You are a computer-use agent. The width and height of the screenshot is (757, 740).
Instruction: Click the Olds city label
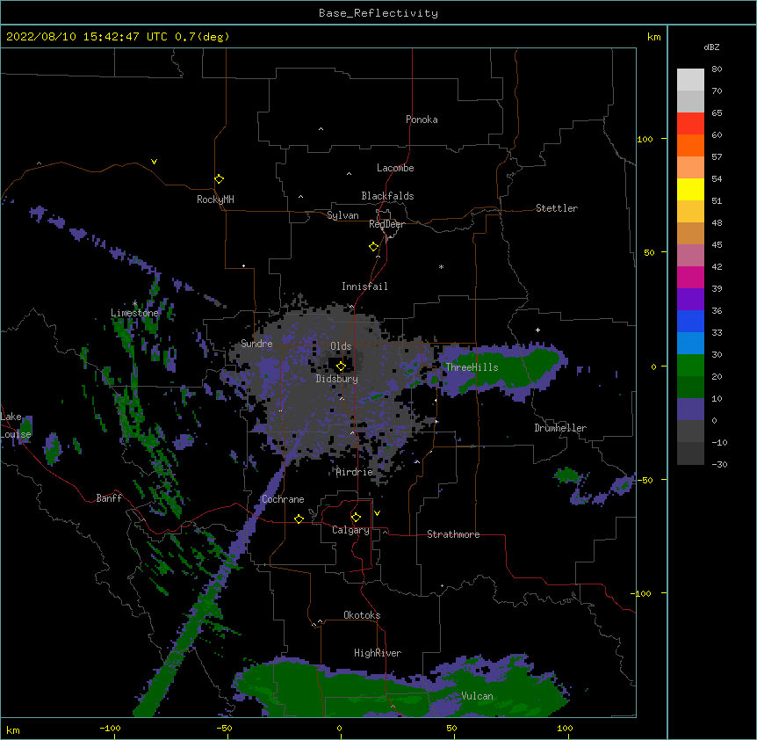tap(341, 346)
